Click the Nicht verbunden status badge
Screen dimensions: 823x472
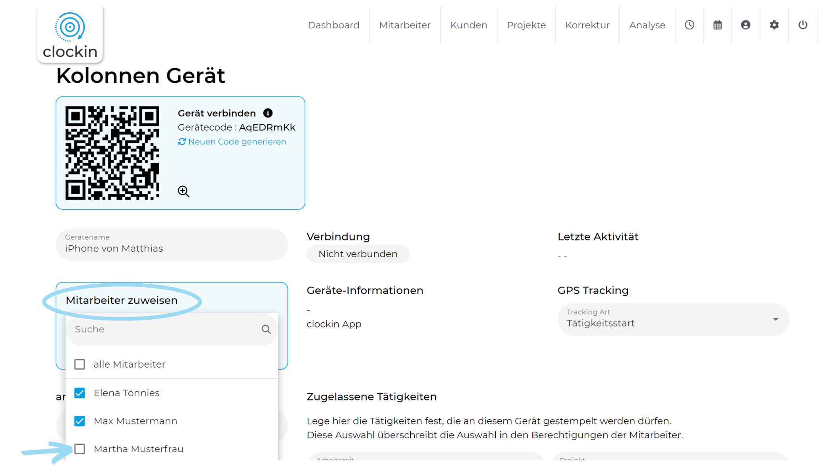click(x=358, y=254)
